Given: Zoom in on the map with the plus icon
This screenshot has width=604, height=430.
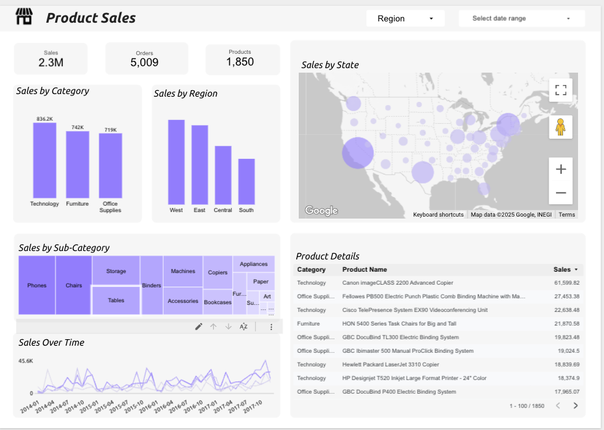Looking at the screenshot, I should [560, 169].
